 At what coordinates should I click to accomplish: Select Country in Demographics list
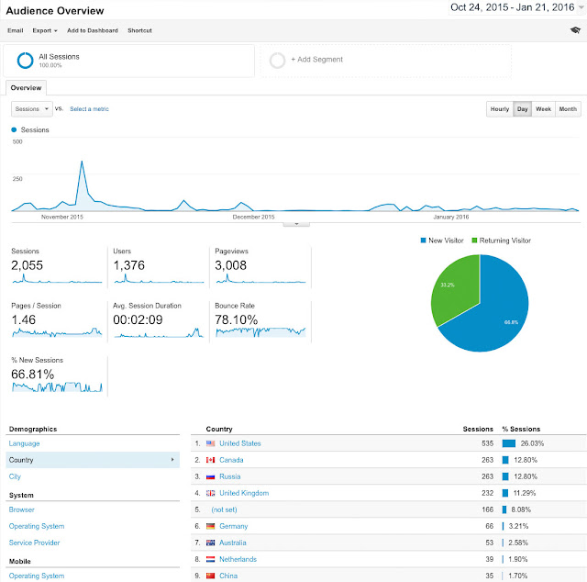[x=93, y=460]
